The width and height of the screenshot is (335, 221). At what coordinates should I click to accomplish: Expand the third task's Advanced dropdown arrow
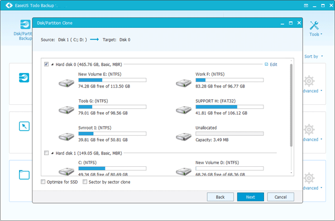[x=321, y=188]
